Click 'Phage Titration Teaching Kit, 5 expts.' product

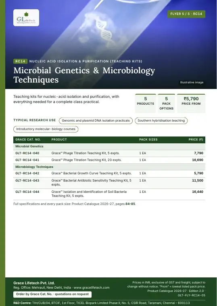tap(86, 153)
